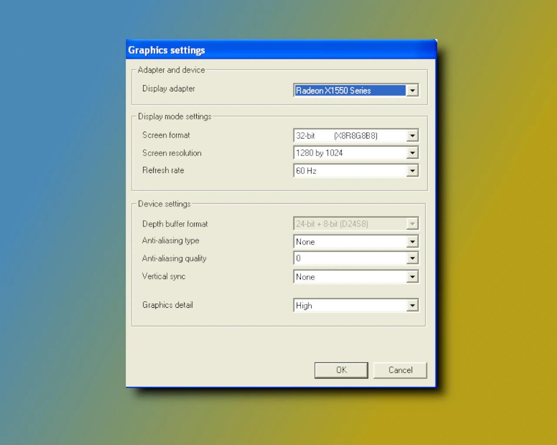Expand the Screen format dropdown

(356, 136)
